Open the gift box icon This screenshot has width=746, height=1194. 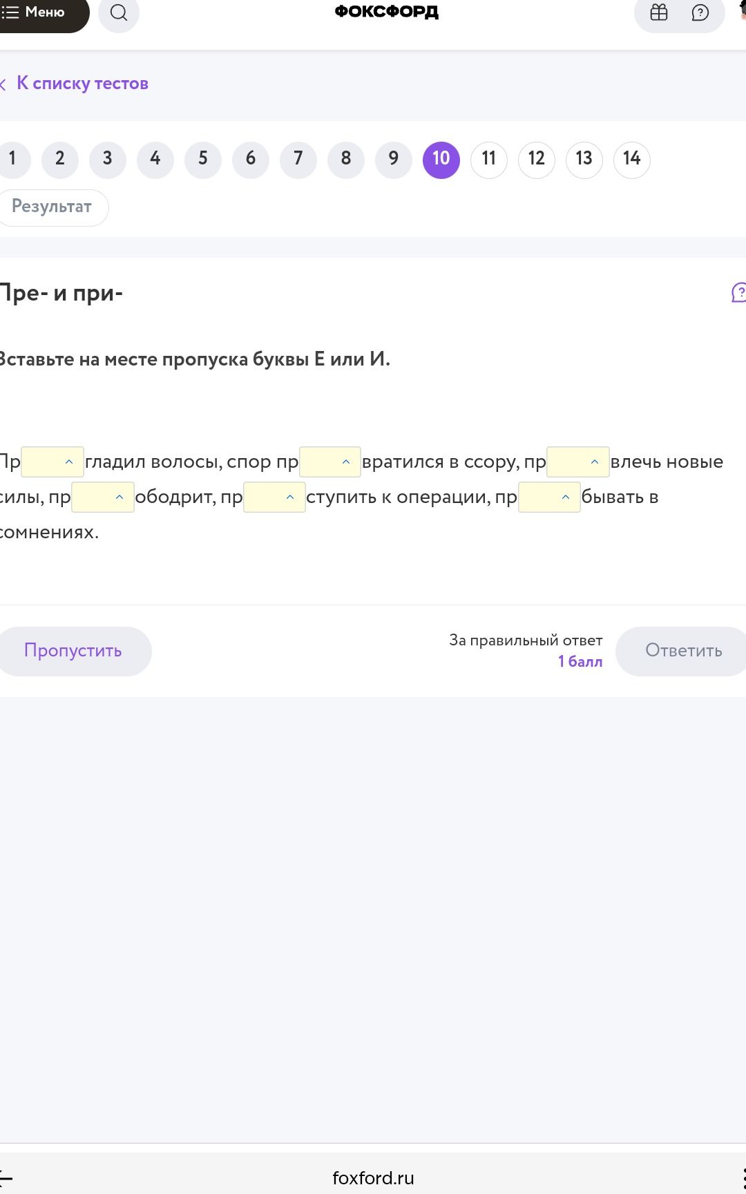(659, 12)
